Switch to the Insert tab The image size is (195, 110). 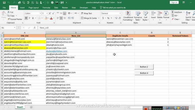tap(22, 7)
